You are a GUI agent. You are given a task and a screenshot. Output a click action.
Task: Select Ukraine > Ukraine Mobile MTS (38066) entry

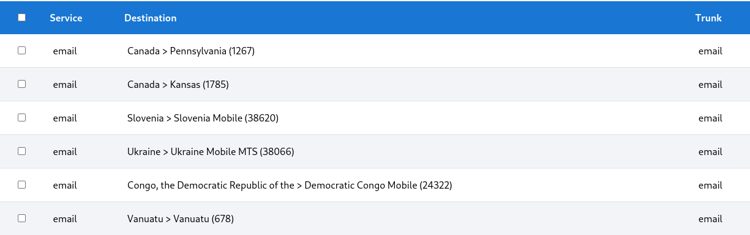pyautogui.click(x=211, y=152)
